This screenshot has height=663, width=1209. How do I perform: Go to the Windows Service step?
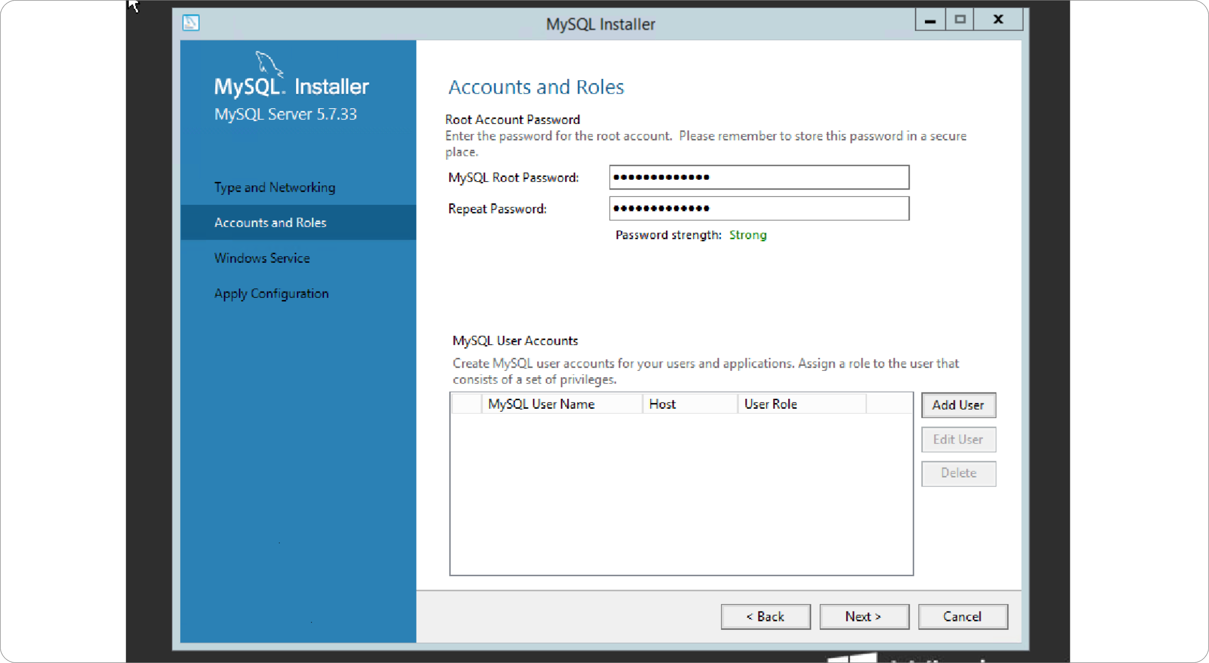[262, 258]
